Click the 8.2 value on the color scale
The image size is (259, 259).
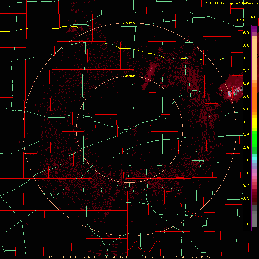[246, 58]
